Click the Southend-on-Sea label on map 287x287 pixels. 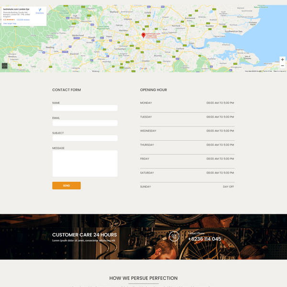tap(234, 31)
